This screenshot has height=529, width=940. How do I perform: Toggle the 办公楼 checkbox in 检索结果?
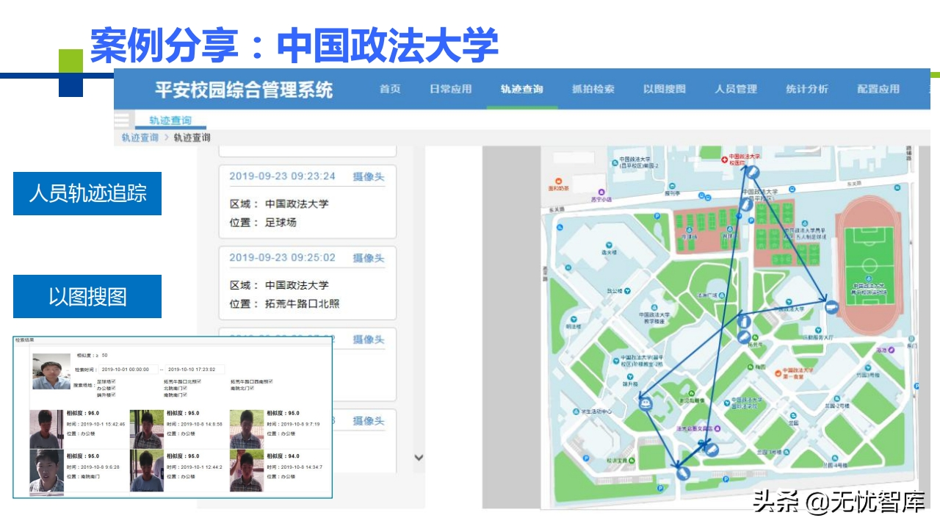click(x=113, y=389)
